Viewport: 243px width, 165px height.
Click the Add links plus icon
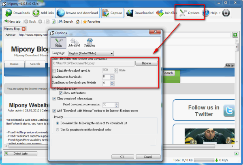[x=36, y=13]
